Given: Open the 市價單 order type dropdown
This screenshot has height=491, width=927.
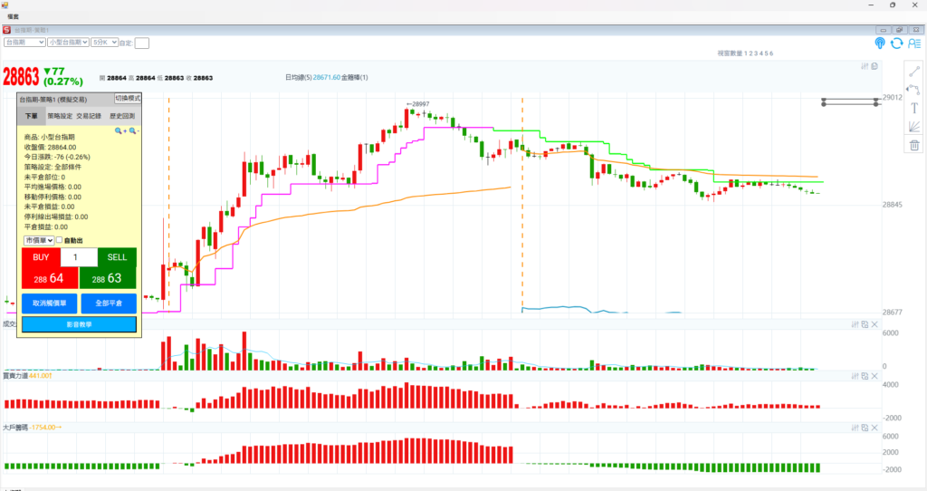Looking at the screenshot, I should click(x=38, y=240).
